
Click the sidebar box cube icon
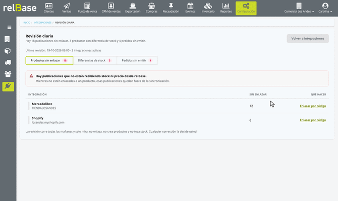(8, 51)
